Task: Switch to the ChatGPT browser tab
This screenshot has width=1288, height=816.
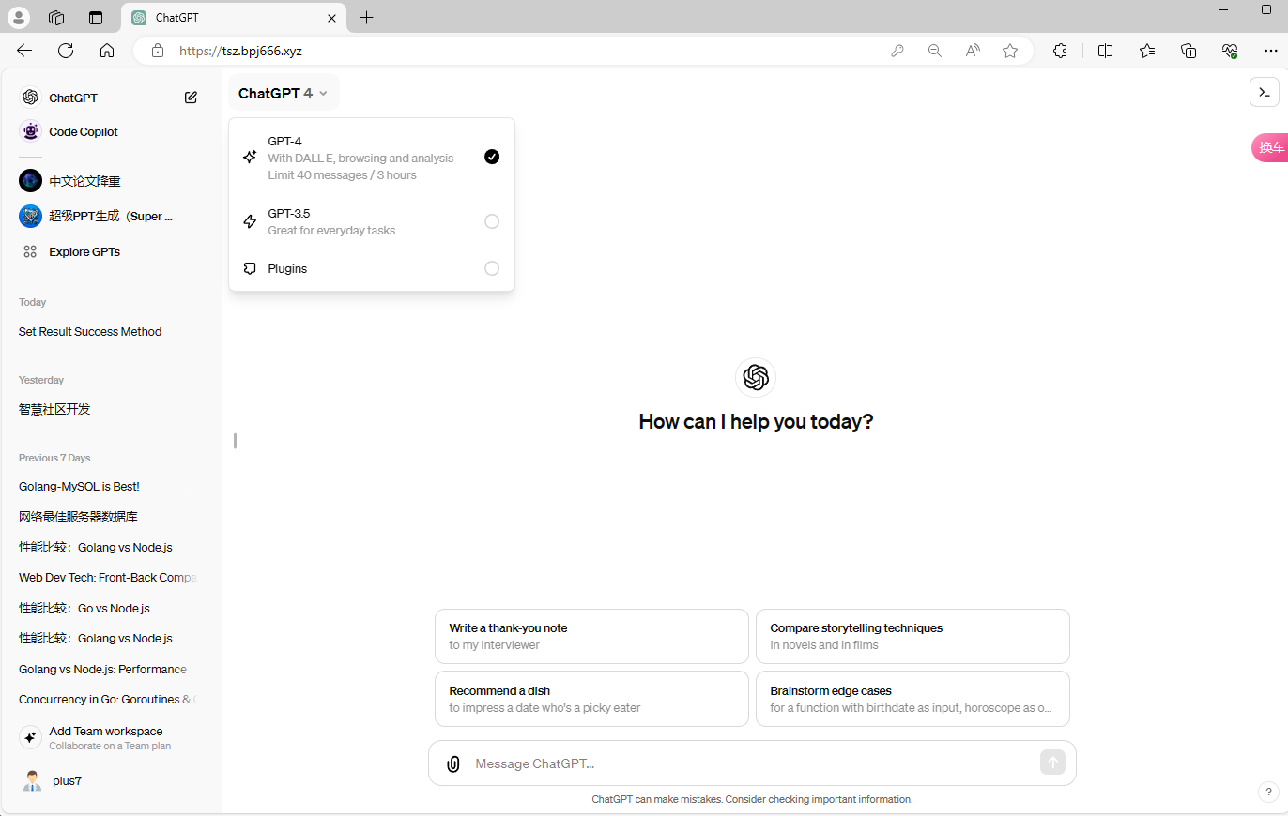Action: pyautogui.click(x=235, y=18)
